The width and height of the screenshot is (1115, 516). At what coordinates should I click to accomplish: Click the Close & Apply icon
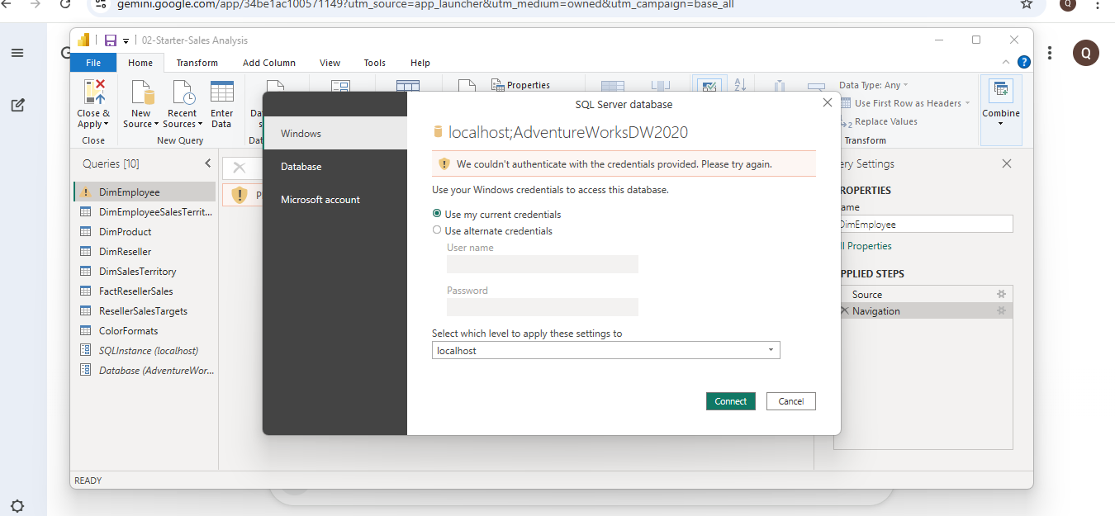pos(94,92)
